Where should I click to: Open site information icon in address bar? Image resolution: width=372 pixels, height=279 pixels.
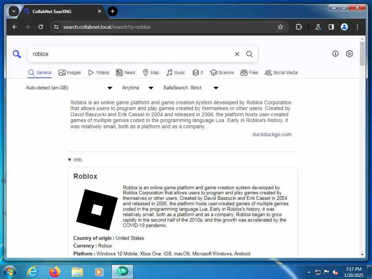[x=56, y=27]
